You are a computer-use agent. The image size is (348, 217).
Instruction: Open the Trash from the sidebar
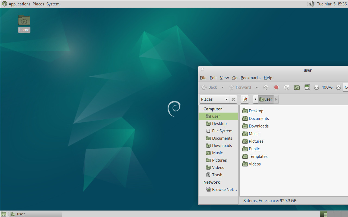217,175
